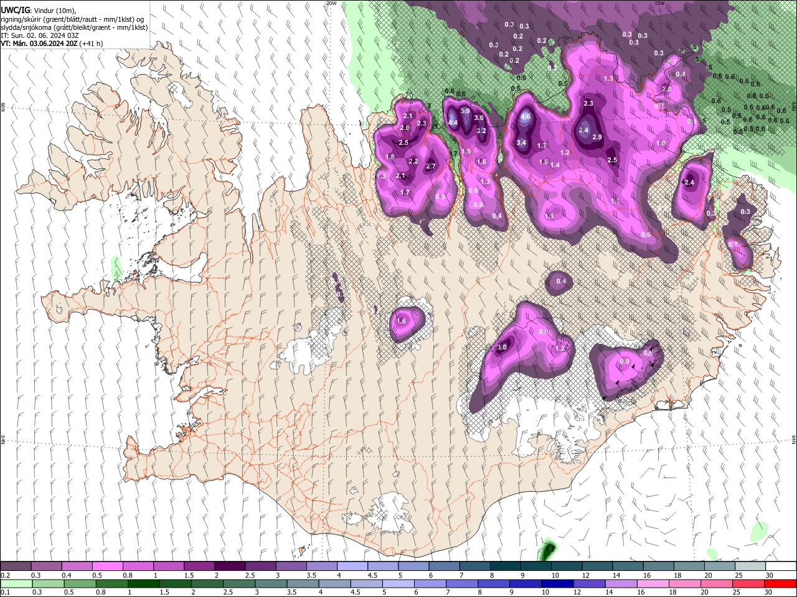The width and height of the screenshot is (797, 597).
Task: Click the 2.6 precipitation value on the map
Action: pyautogui.click(x=405, y=127)
